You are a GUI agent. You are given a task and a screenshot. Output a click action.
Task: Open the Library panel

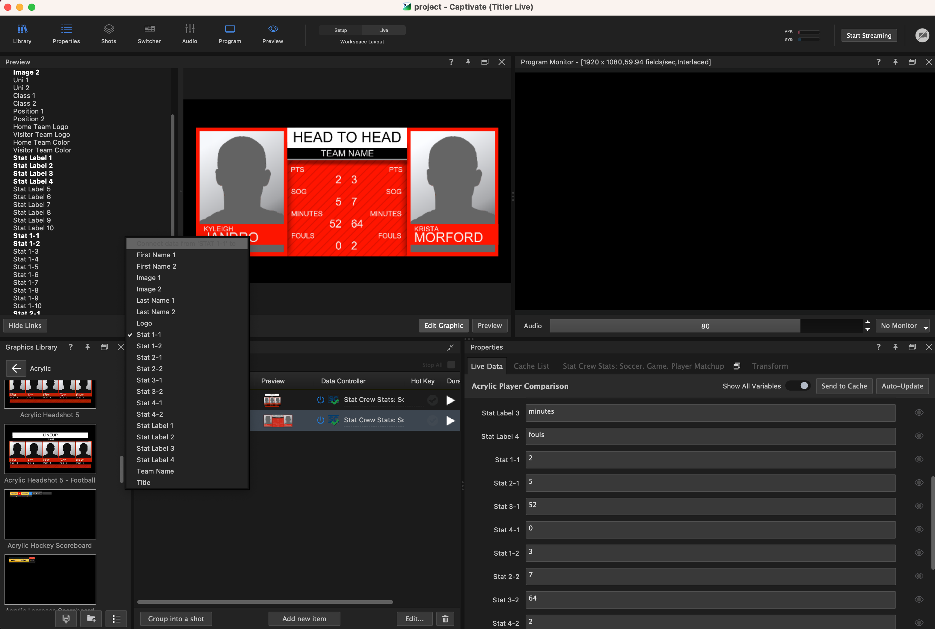(x=22, y=34)
